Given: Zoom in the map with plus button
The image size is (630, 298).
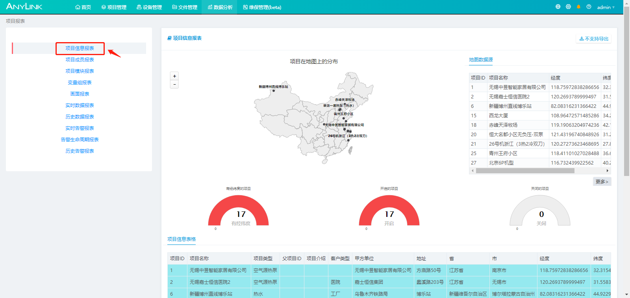Looking at the screenshot, I should pos(174,76).
